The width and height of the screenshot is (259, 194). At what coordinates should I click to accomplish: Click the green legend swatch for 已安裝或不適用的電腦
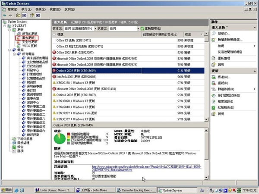click(x=69, y=140)
